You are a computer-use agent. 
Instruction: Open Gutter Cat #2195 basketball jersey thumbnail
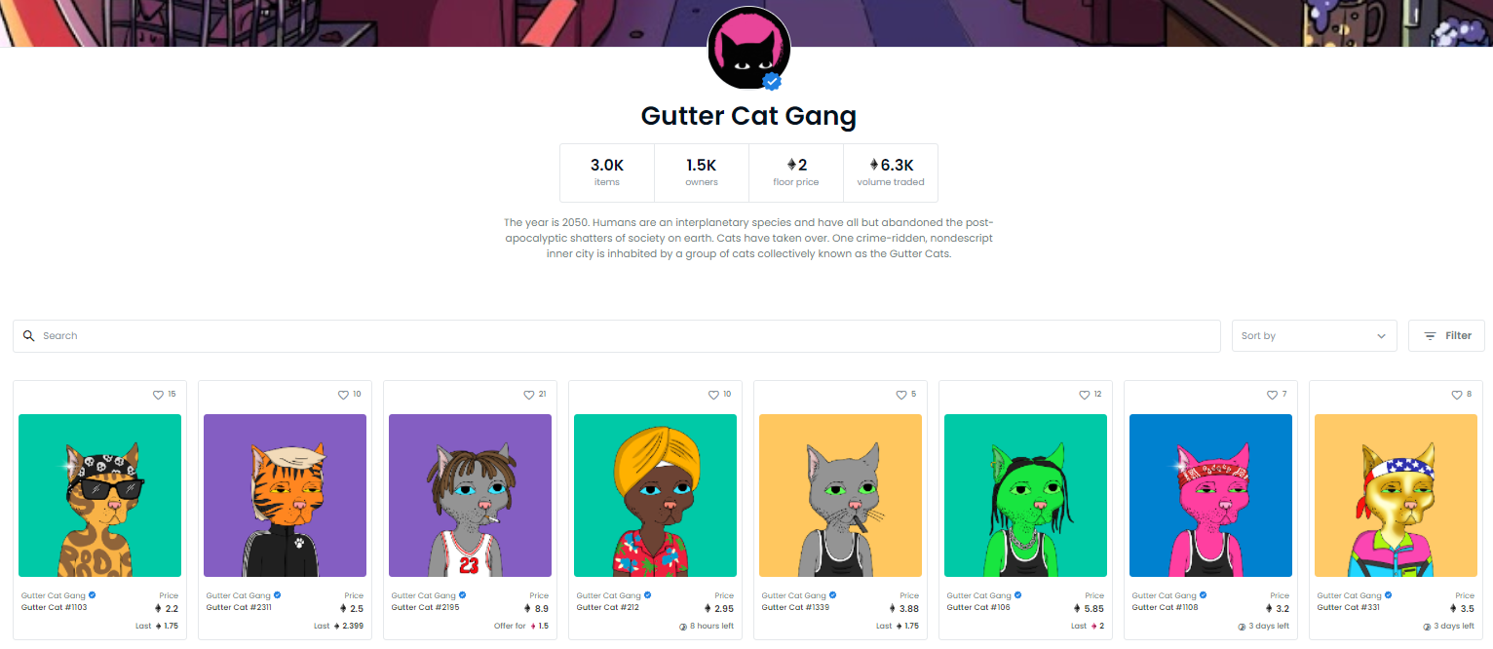pyautogui.click(x=470, y=495)
